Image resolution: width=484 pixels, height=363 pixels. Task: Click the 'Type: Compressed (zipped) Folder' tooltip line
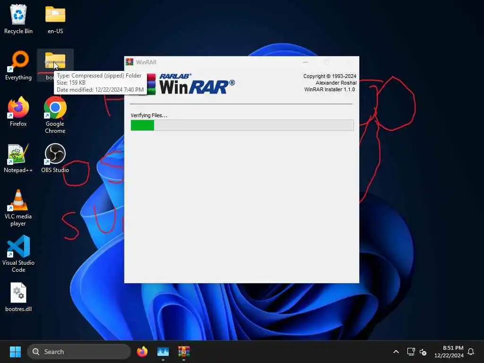pos(99,75)
